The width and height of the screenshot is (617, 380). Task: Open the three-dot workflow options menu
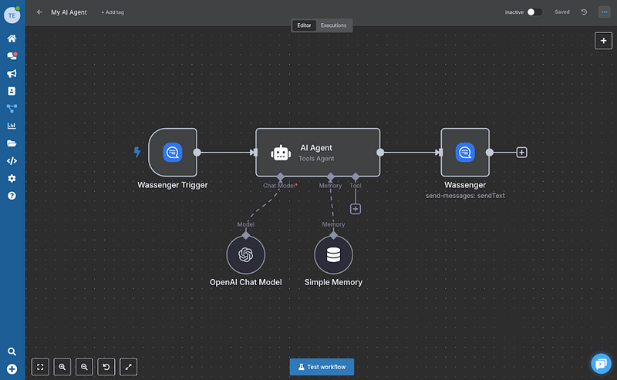603,12
